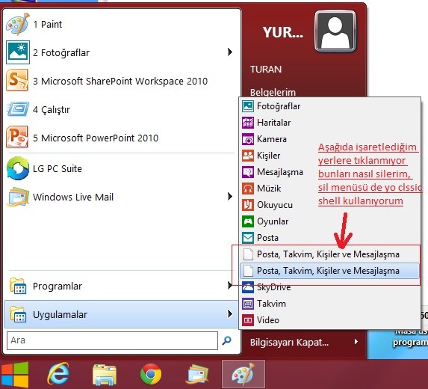Click the search magnifier icon
The width and height of the screenshot is (428, 389).
tap(226, 340)
